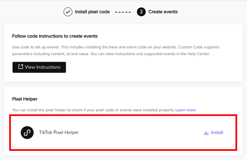Go back to Install pixel code step
Image resolution: width=247 pixels, height=160 pixels.
pos(92,12)
